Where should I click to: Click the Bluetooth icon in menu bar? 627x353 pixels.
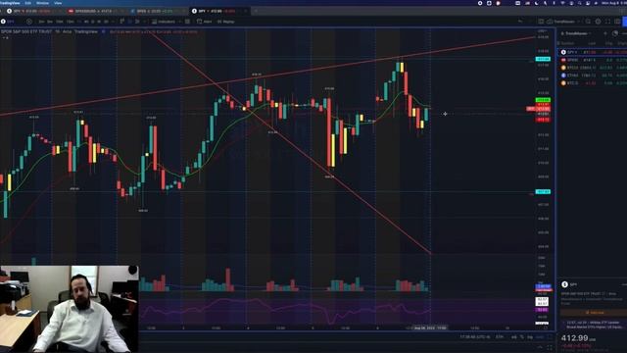click(x=554, y=3)
